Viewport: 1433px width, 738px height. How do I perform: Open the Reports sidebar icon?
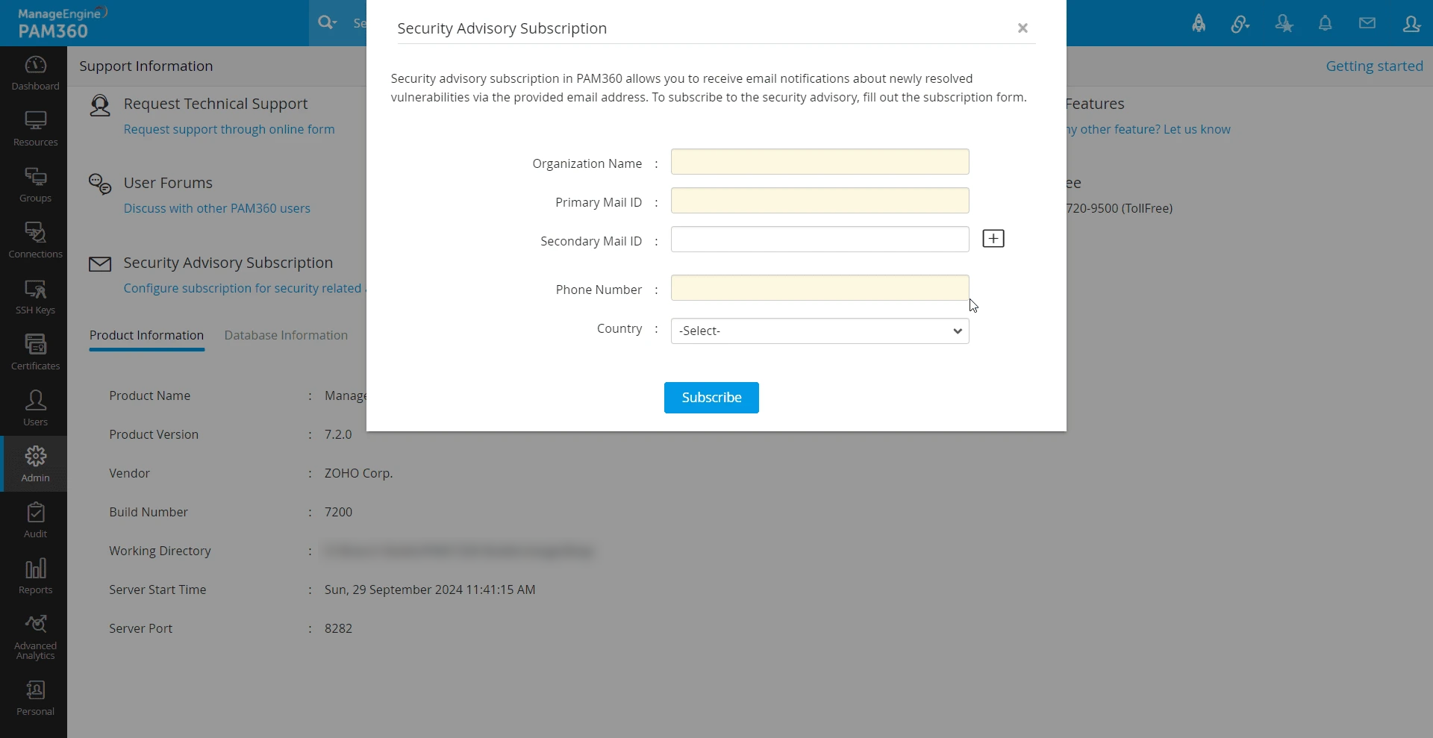[x=35, y=576]
